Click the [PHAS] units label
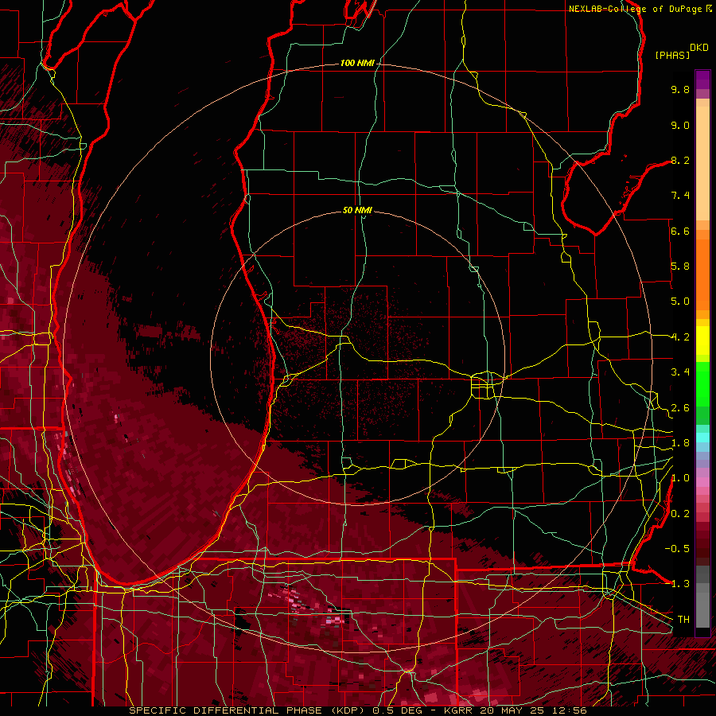The image size is (716, 716). pos(672,55)
